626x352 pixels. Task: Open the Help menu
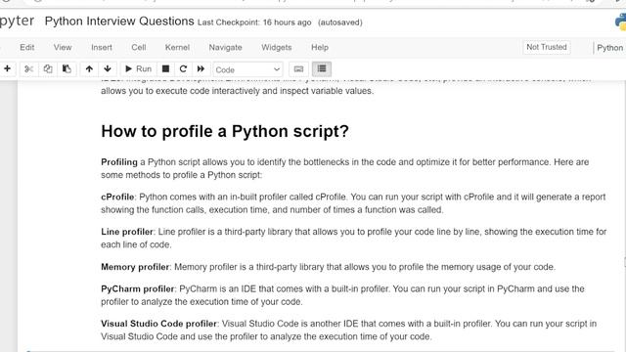(320, 47)
